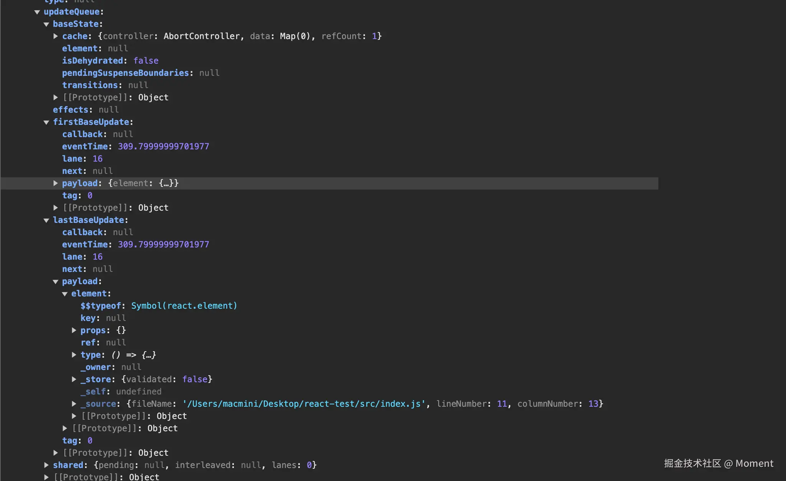786x481 pixels.
Task: Collapse lastBaseUpdate's payload arrow
Action: point(56,281)
